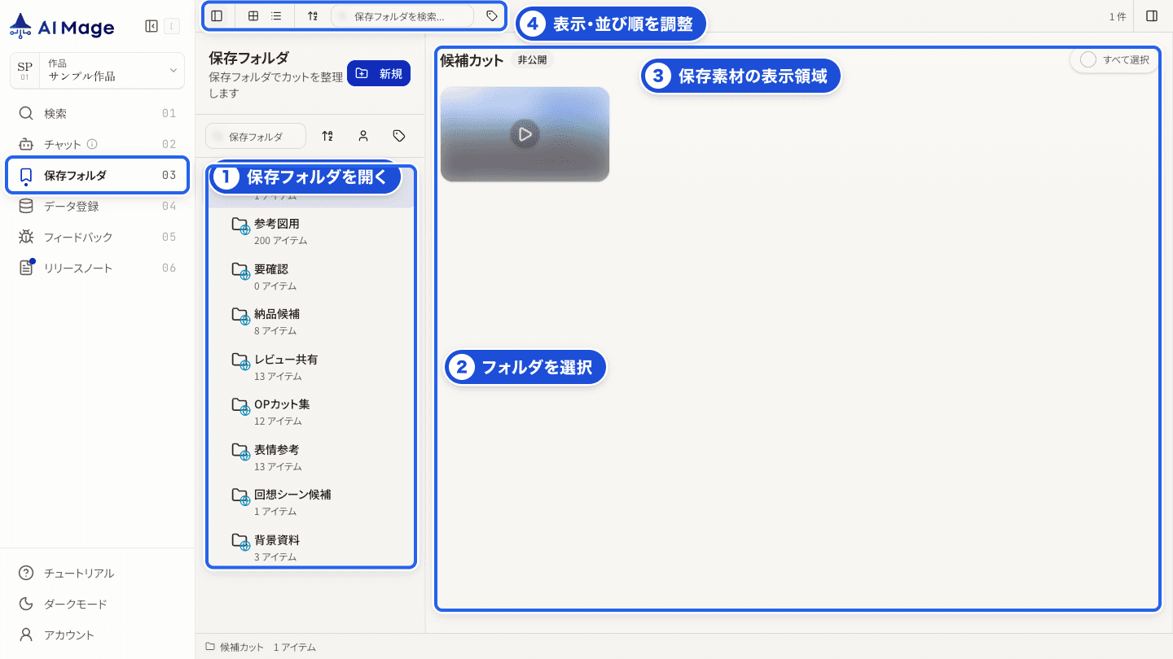Select the 参考図用 folder

click(x=310, y=231)
